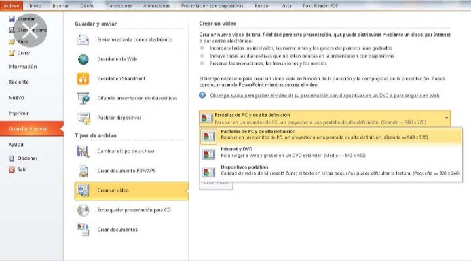Click Enviar mediante correo electrónico label
Viewport: 471px width, 261px height.
(135, 39)
